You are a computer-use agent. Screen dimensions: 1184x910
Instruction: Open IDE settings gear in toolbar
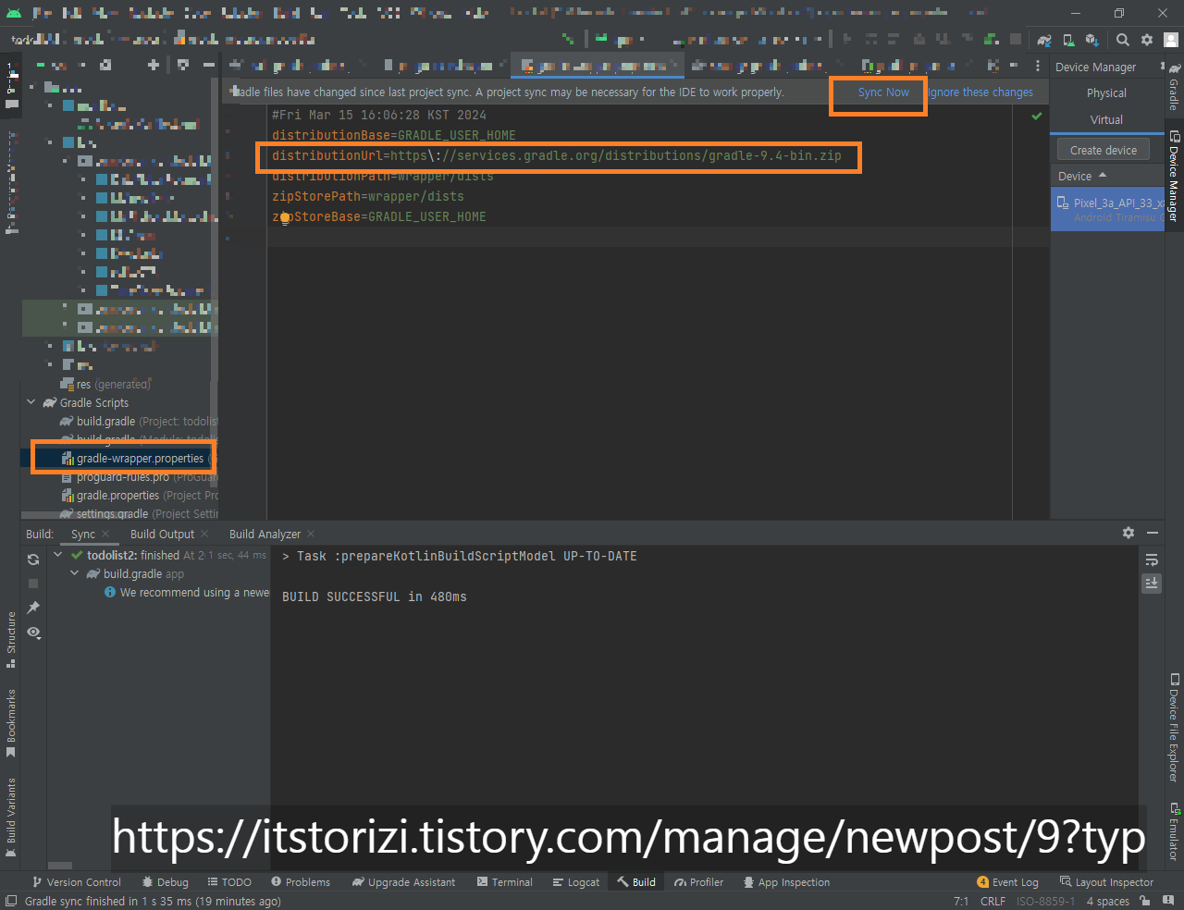[1147, 40]
